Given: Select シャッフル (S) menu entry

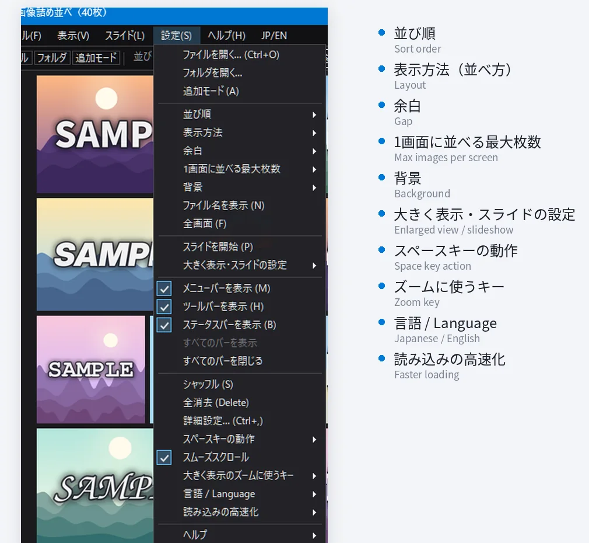Looking at the screenshot, I should click(x=240, y=385).
